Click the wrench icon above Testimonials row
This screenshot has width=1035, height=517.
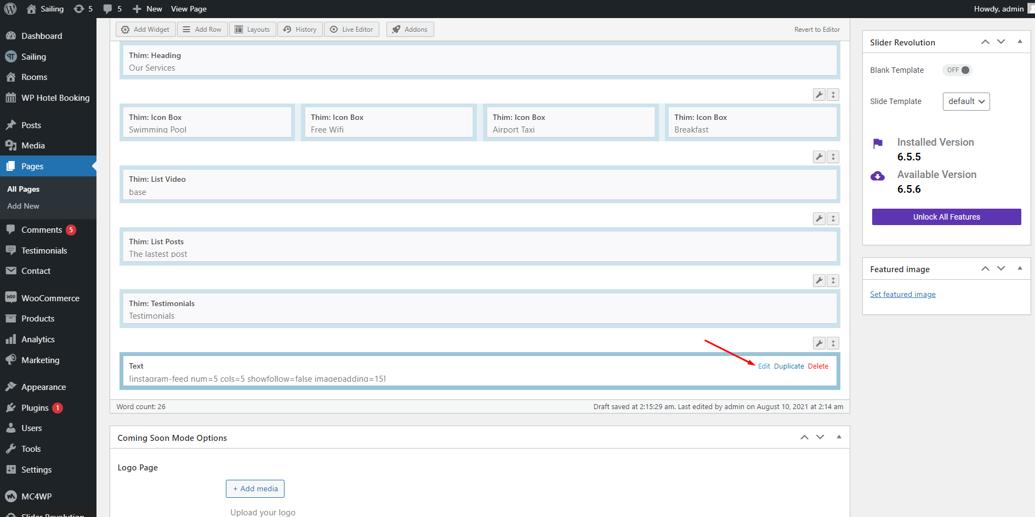tap(819, 280)
